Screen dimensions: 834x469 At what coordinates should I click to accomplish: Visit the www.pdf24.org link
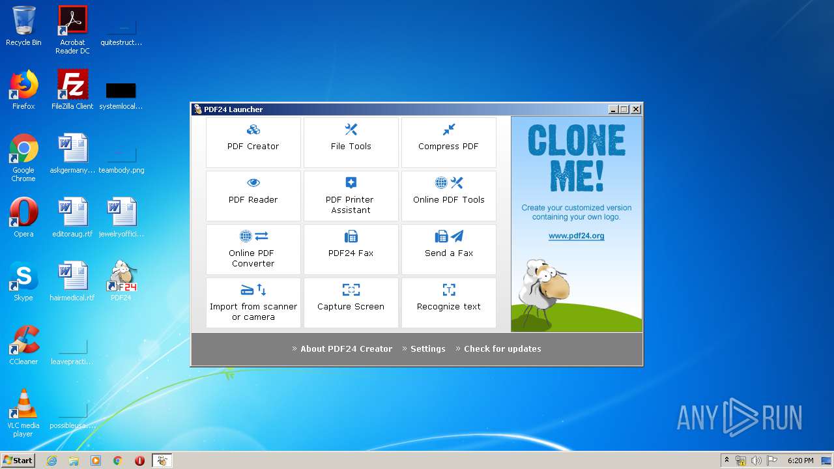coord(576,236)
